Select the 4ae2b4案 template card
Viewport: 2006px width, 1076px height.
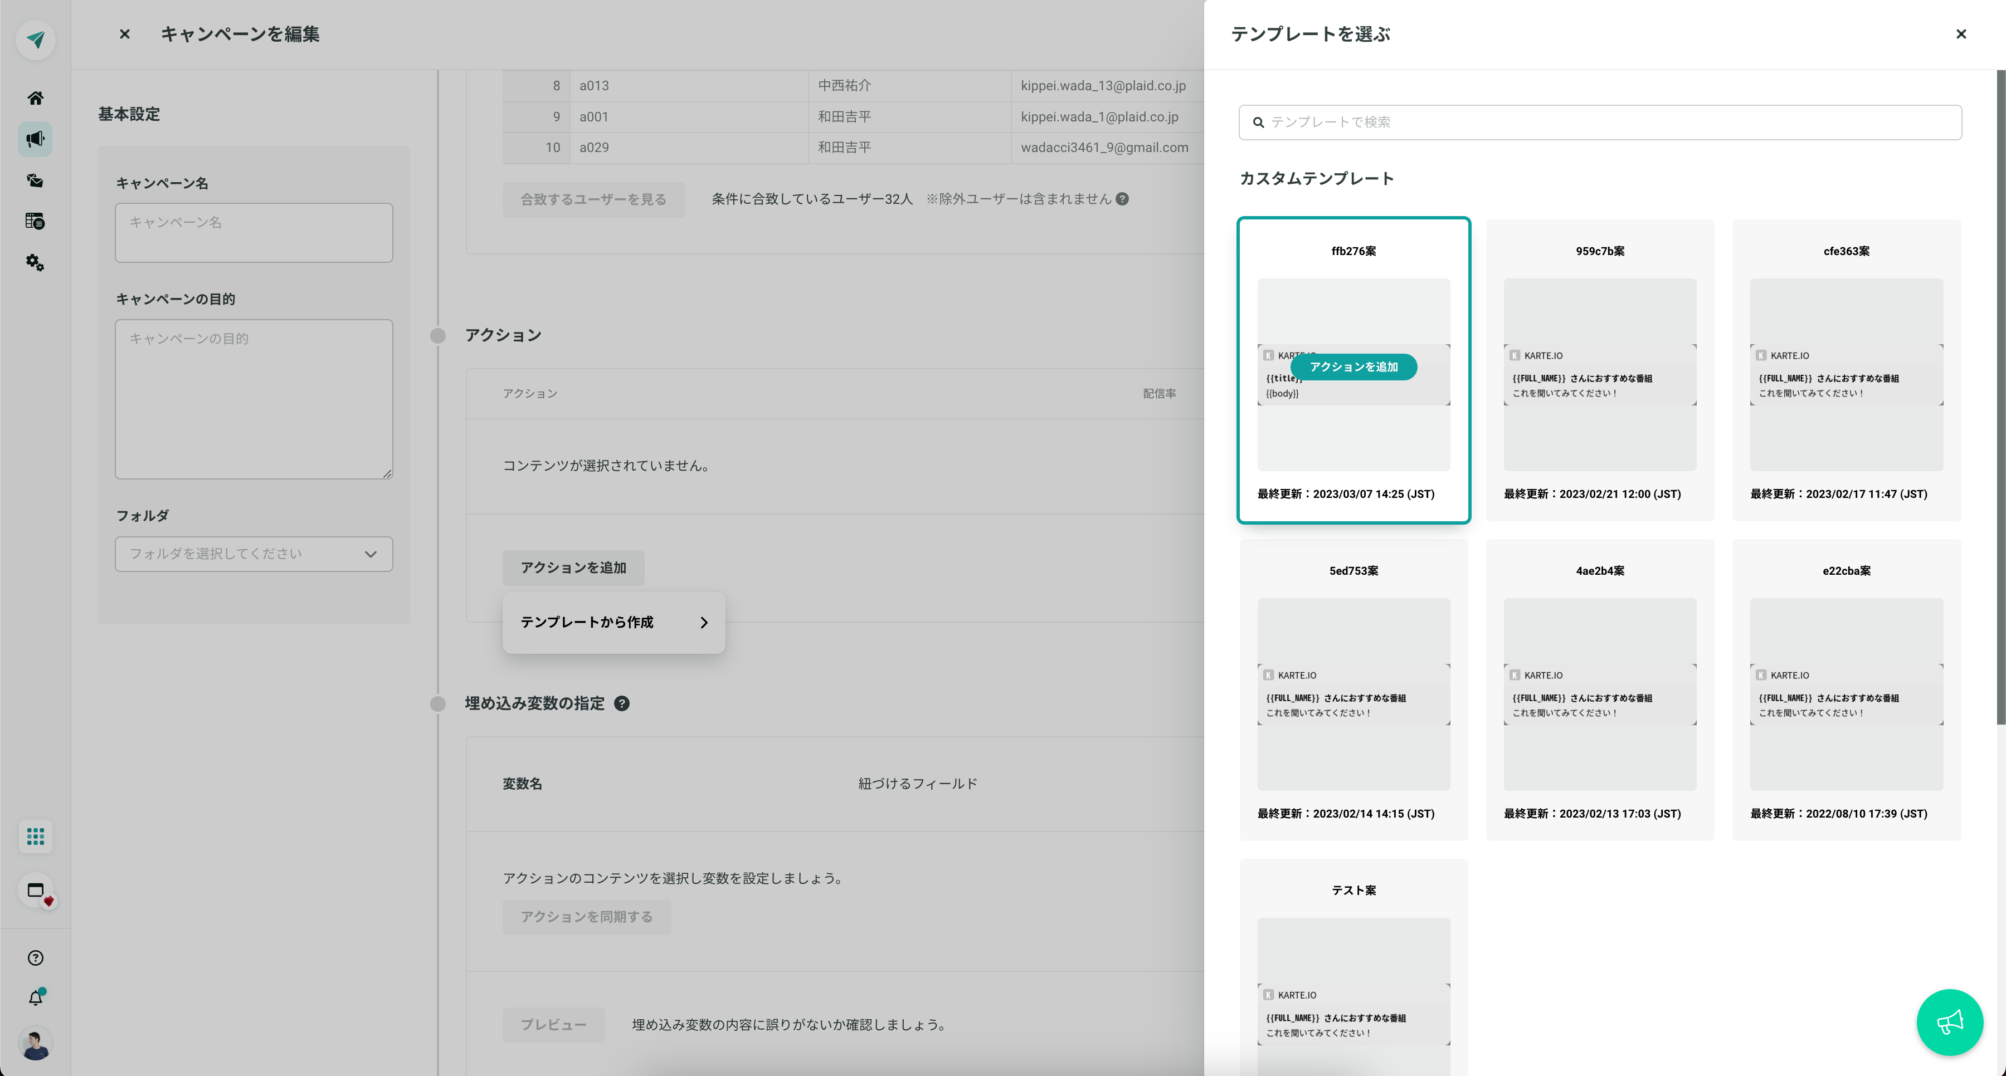pyautogui.click(x=1599, y=690)
